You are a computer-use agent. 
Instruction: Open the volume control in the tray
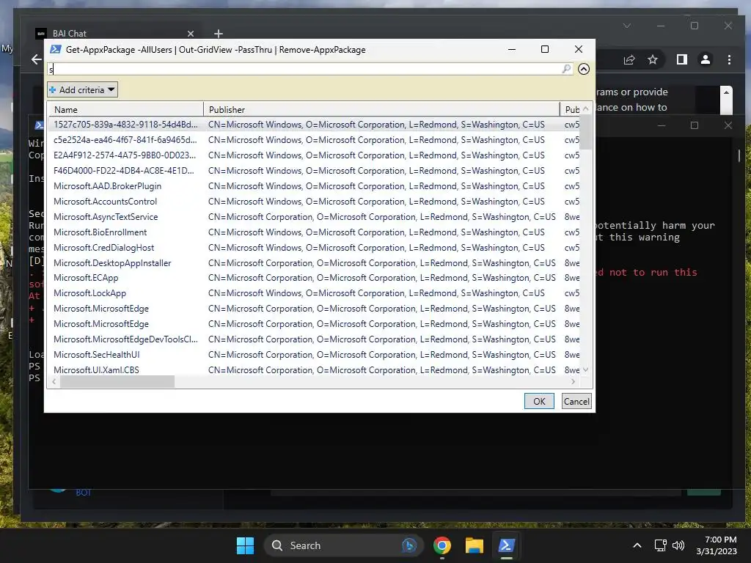[678, 545]
